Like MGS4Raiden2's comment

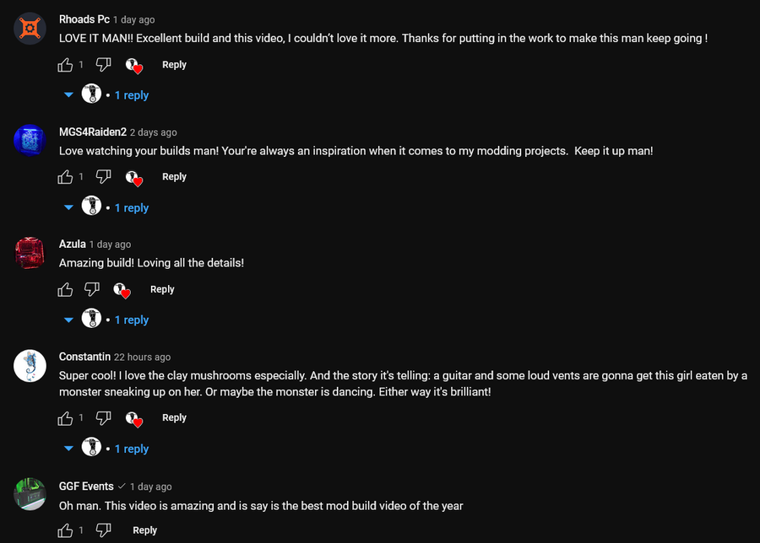[66, 177]
